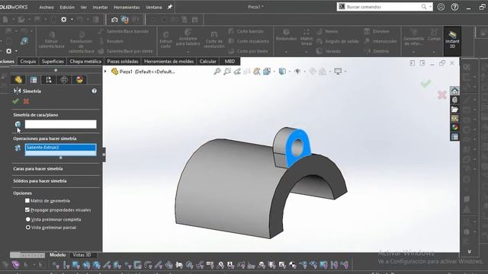Expand the Pieza1 flyout tree arrow
This screenshot has width=488, height=274.
click(x=105, y=72)
